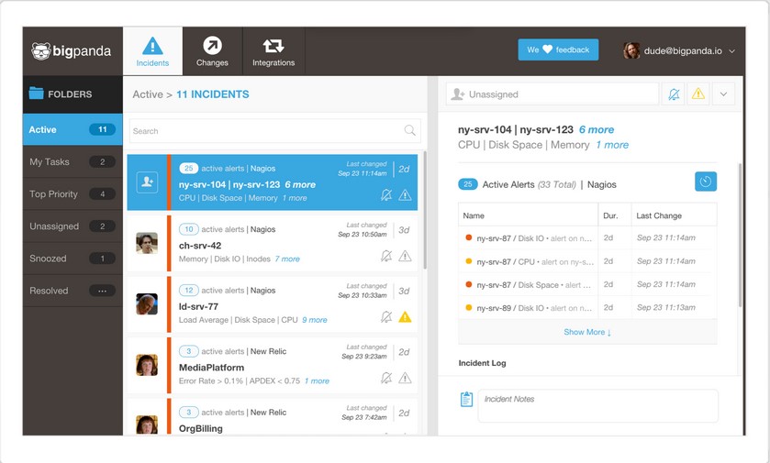Click the bigpanda logo
770x463 pixels.
click(72, 51)
